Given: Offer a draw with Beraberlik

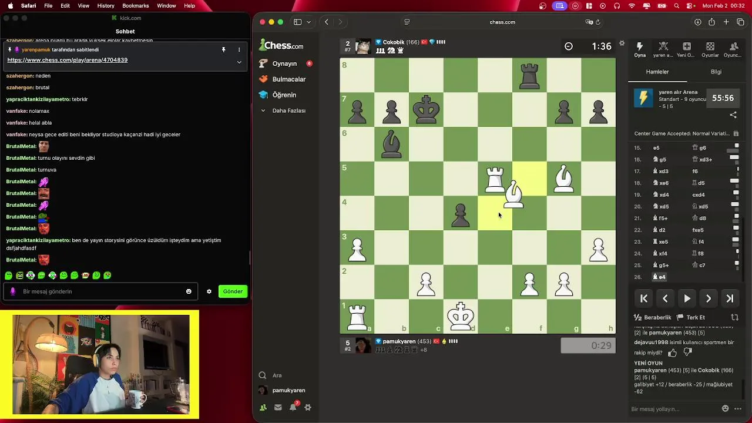Looking at the screenshot, I should click(652, 317).
